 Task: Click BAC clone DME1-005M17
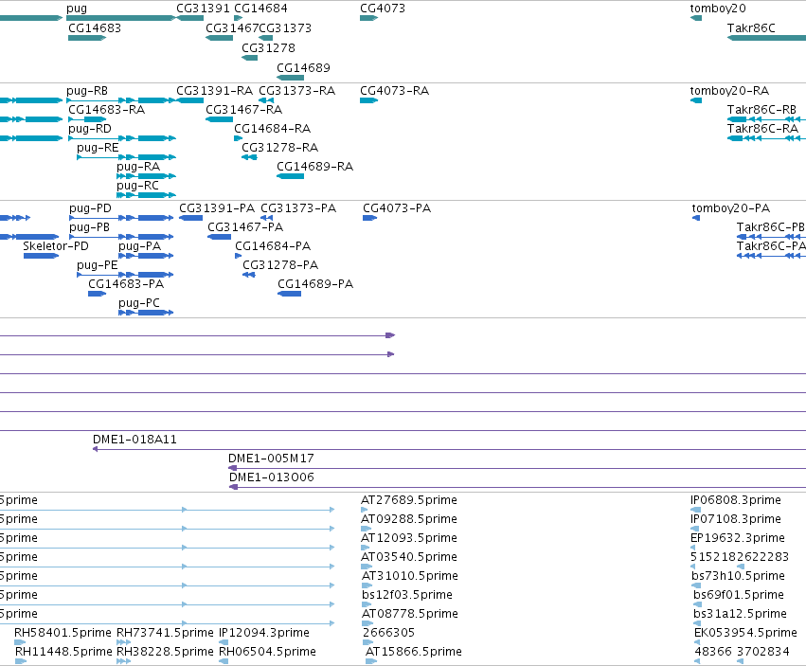click(271, 459)
